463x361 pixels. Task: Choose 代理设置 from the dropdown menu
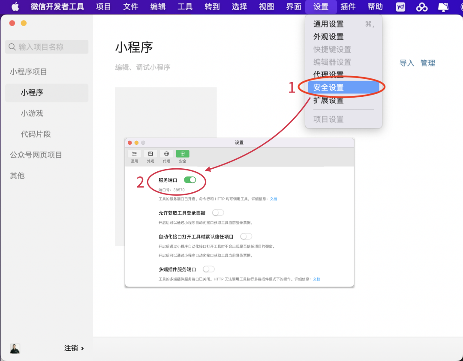pyautogui.click(x=343, y=75)
